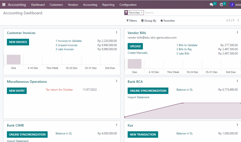The height and width of the screenshot is (142, 241).
Task: Open the Customers menu
Action: pyautogui.click(x=56, y=5)
